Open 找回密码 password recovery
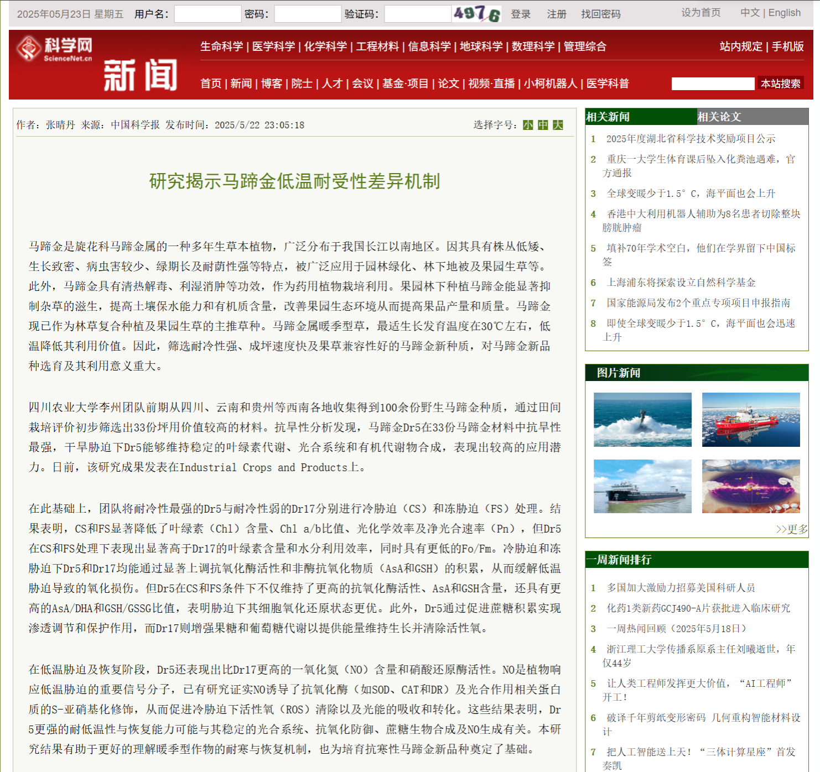The width and height of the screenshot is (820, 772). [x=600, y=14]
